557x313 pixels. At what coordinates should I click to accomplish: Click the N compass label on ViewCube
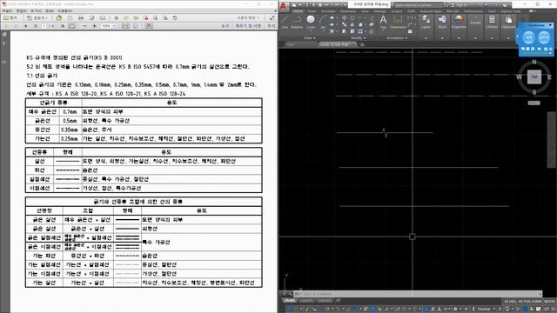click(x=534, y=62)
